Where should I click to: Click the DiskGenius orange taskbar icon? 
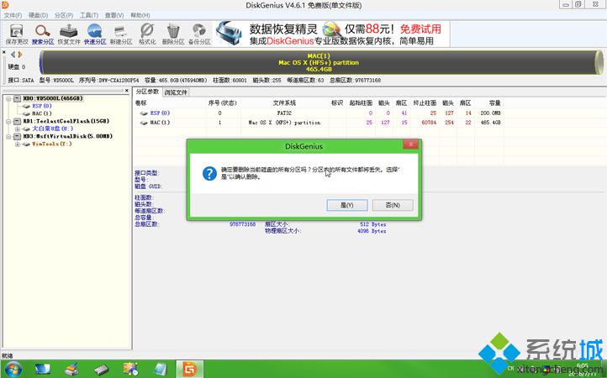click(x=189, y=369)
